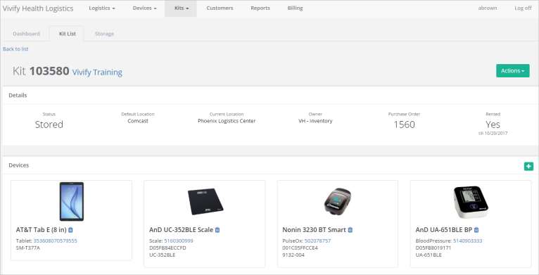Click trash icon beside AnD UA-651BLE BP
539x275 pixels.
(476, 229)
